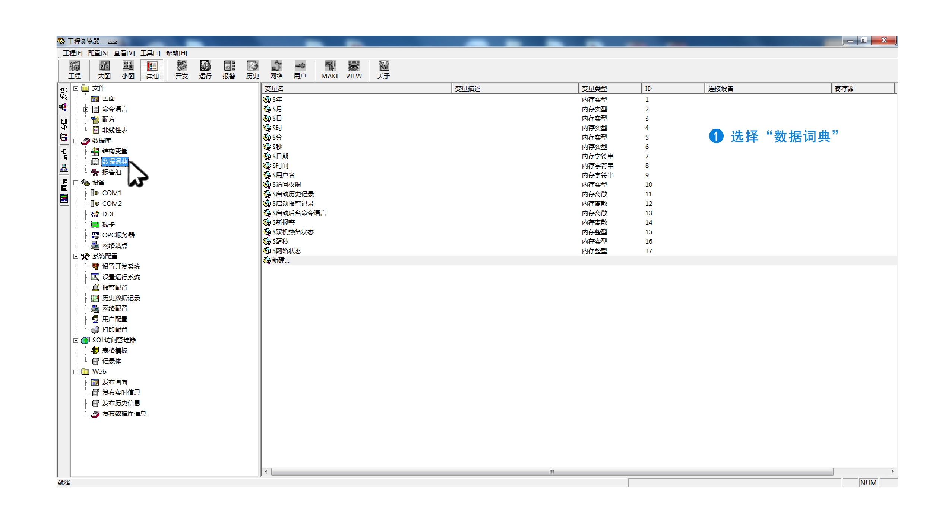The height and width of the screenshot is (529, 942).
Task: Open the 报警 alarm toolbar icon
Action: 229,70
